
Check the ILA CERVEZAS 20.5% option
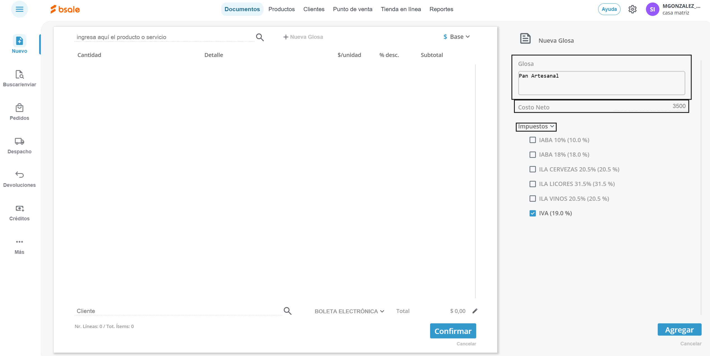(532, 169)
